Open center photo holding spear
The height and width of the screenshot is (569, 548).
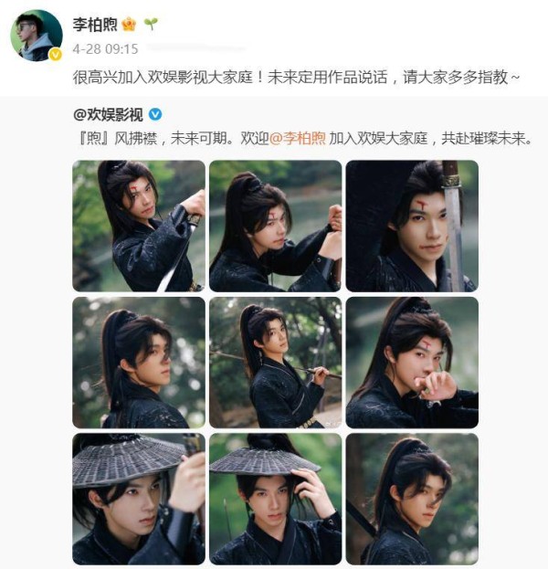click(x=276, y=363)
